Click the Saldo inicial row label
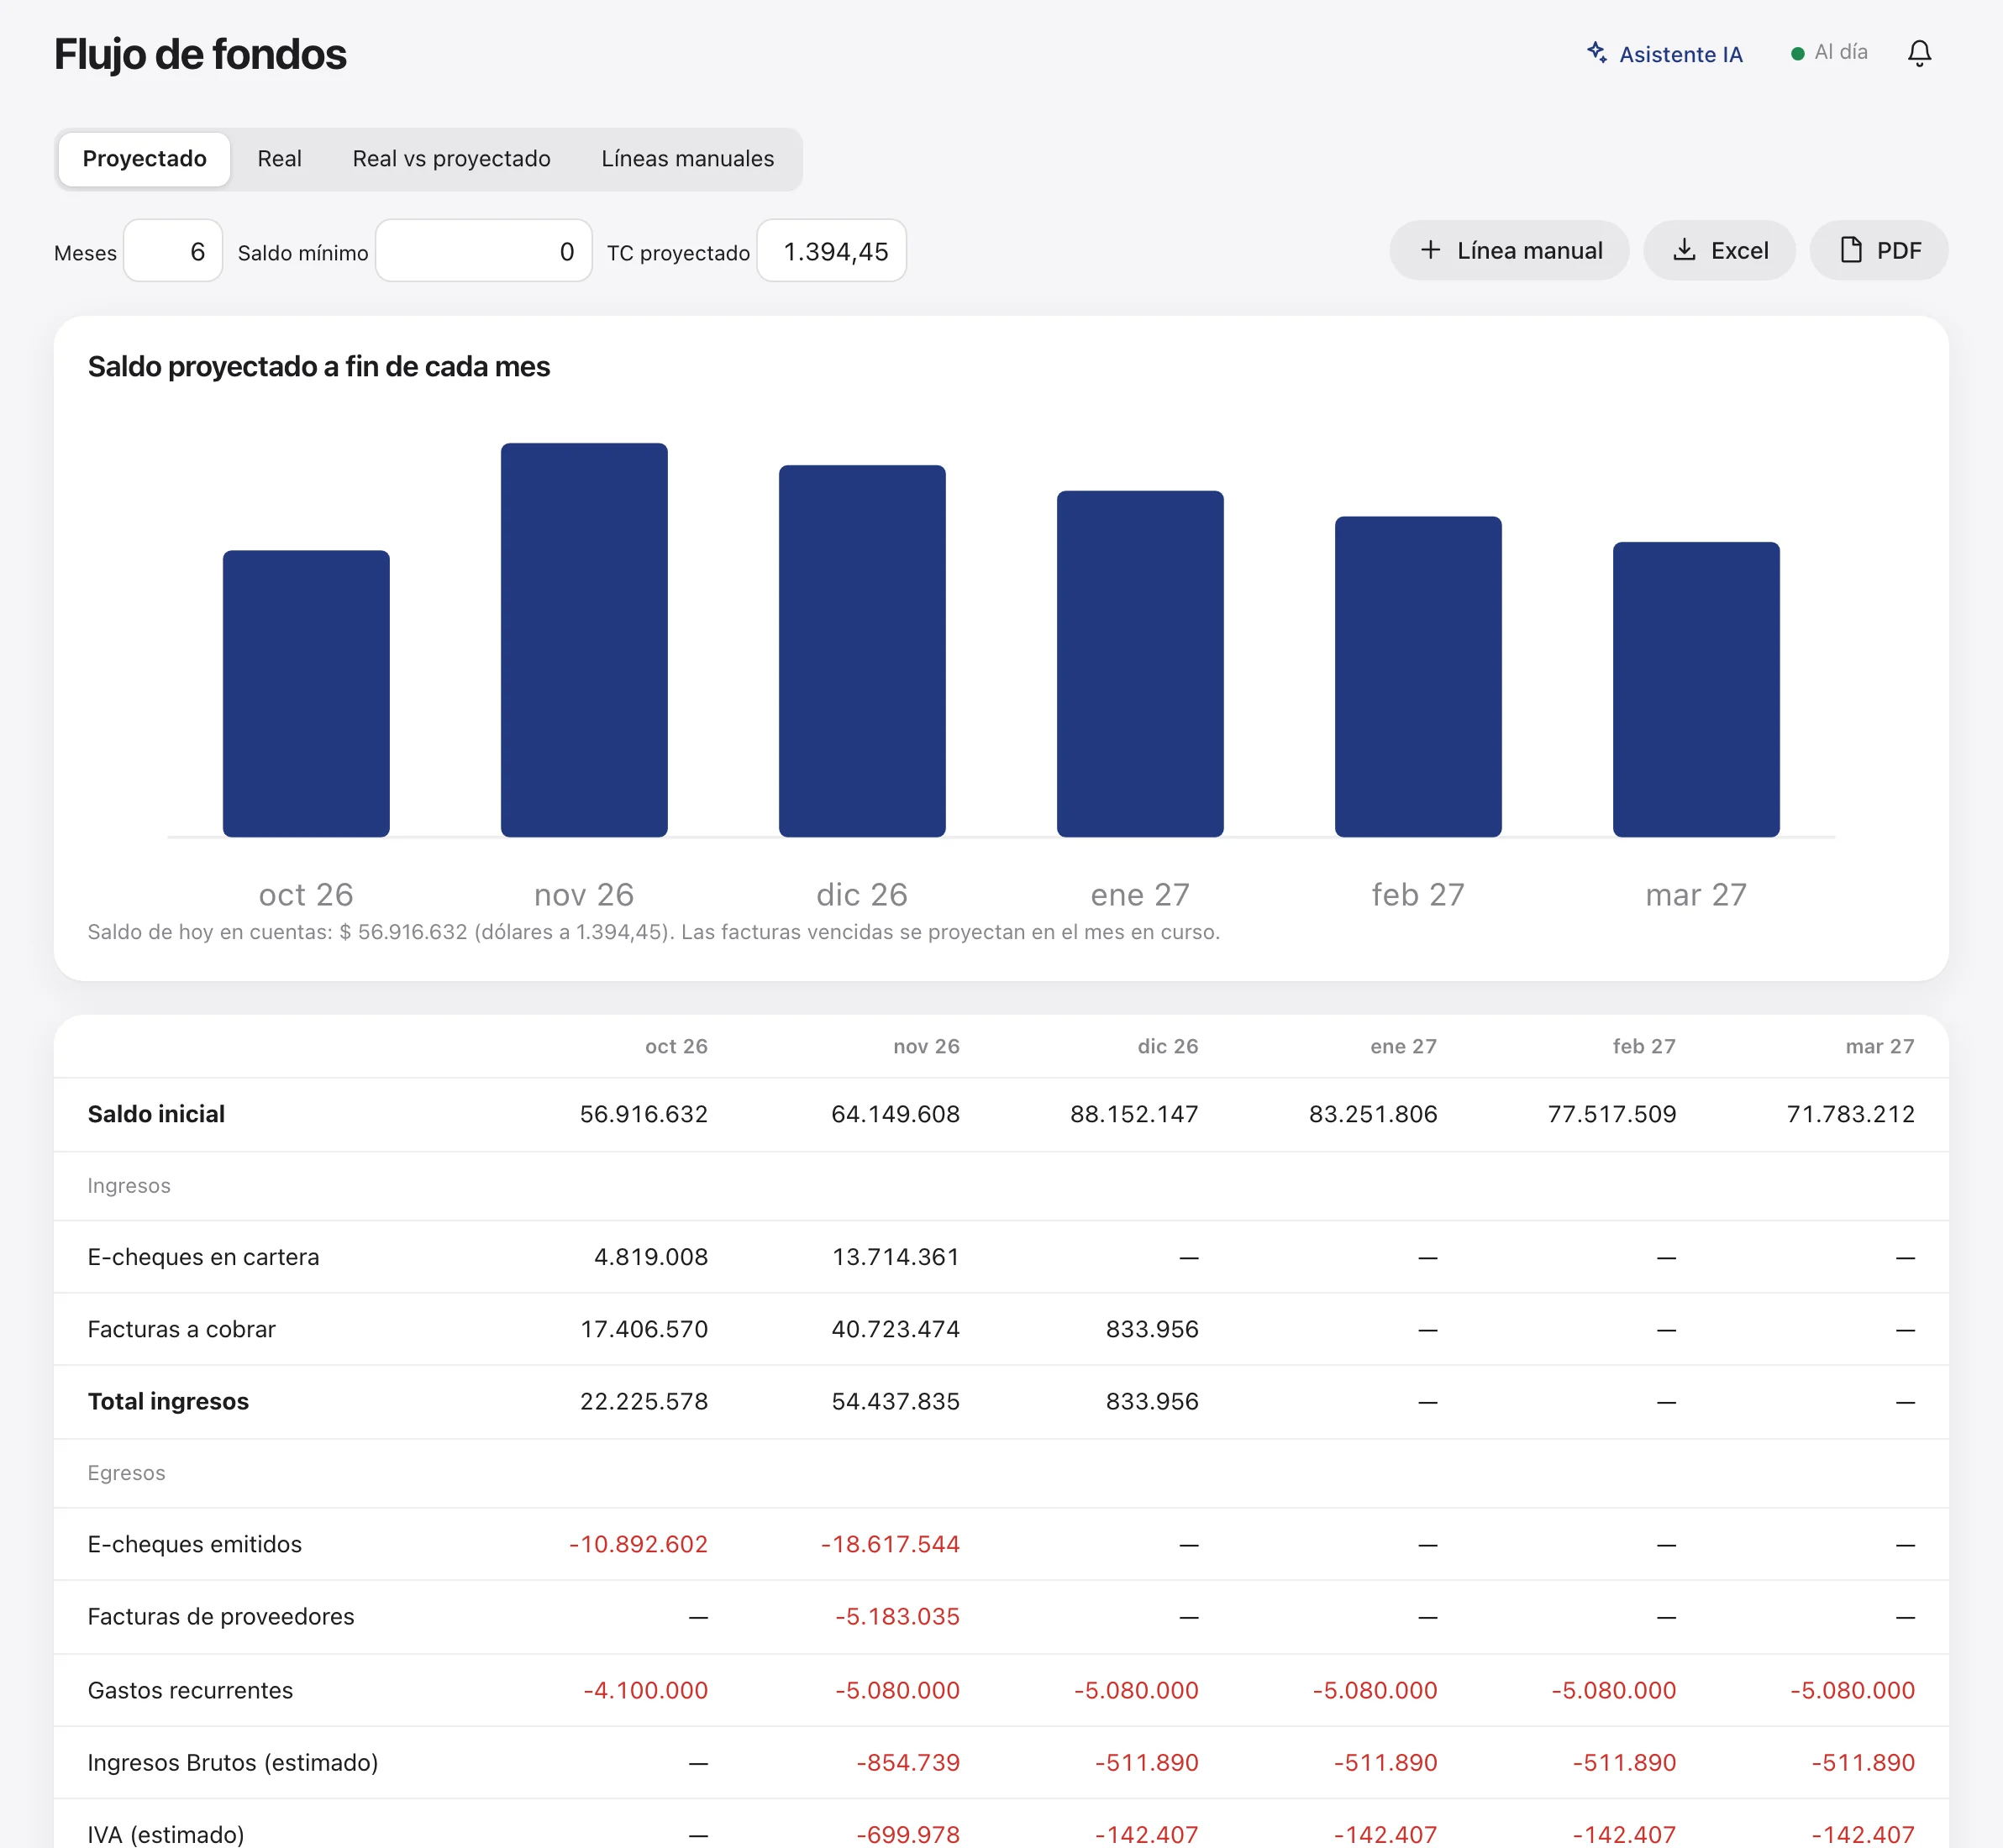This screenshot has width=2003, height=1848. click(x=156, y=1114)
